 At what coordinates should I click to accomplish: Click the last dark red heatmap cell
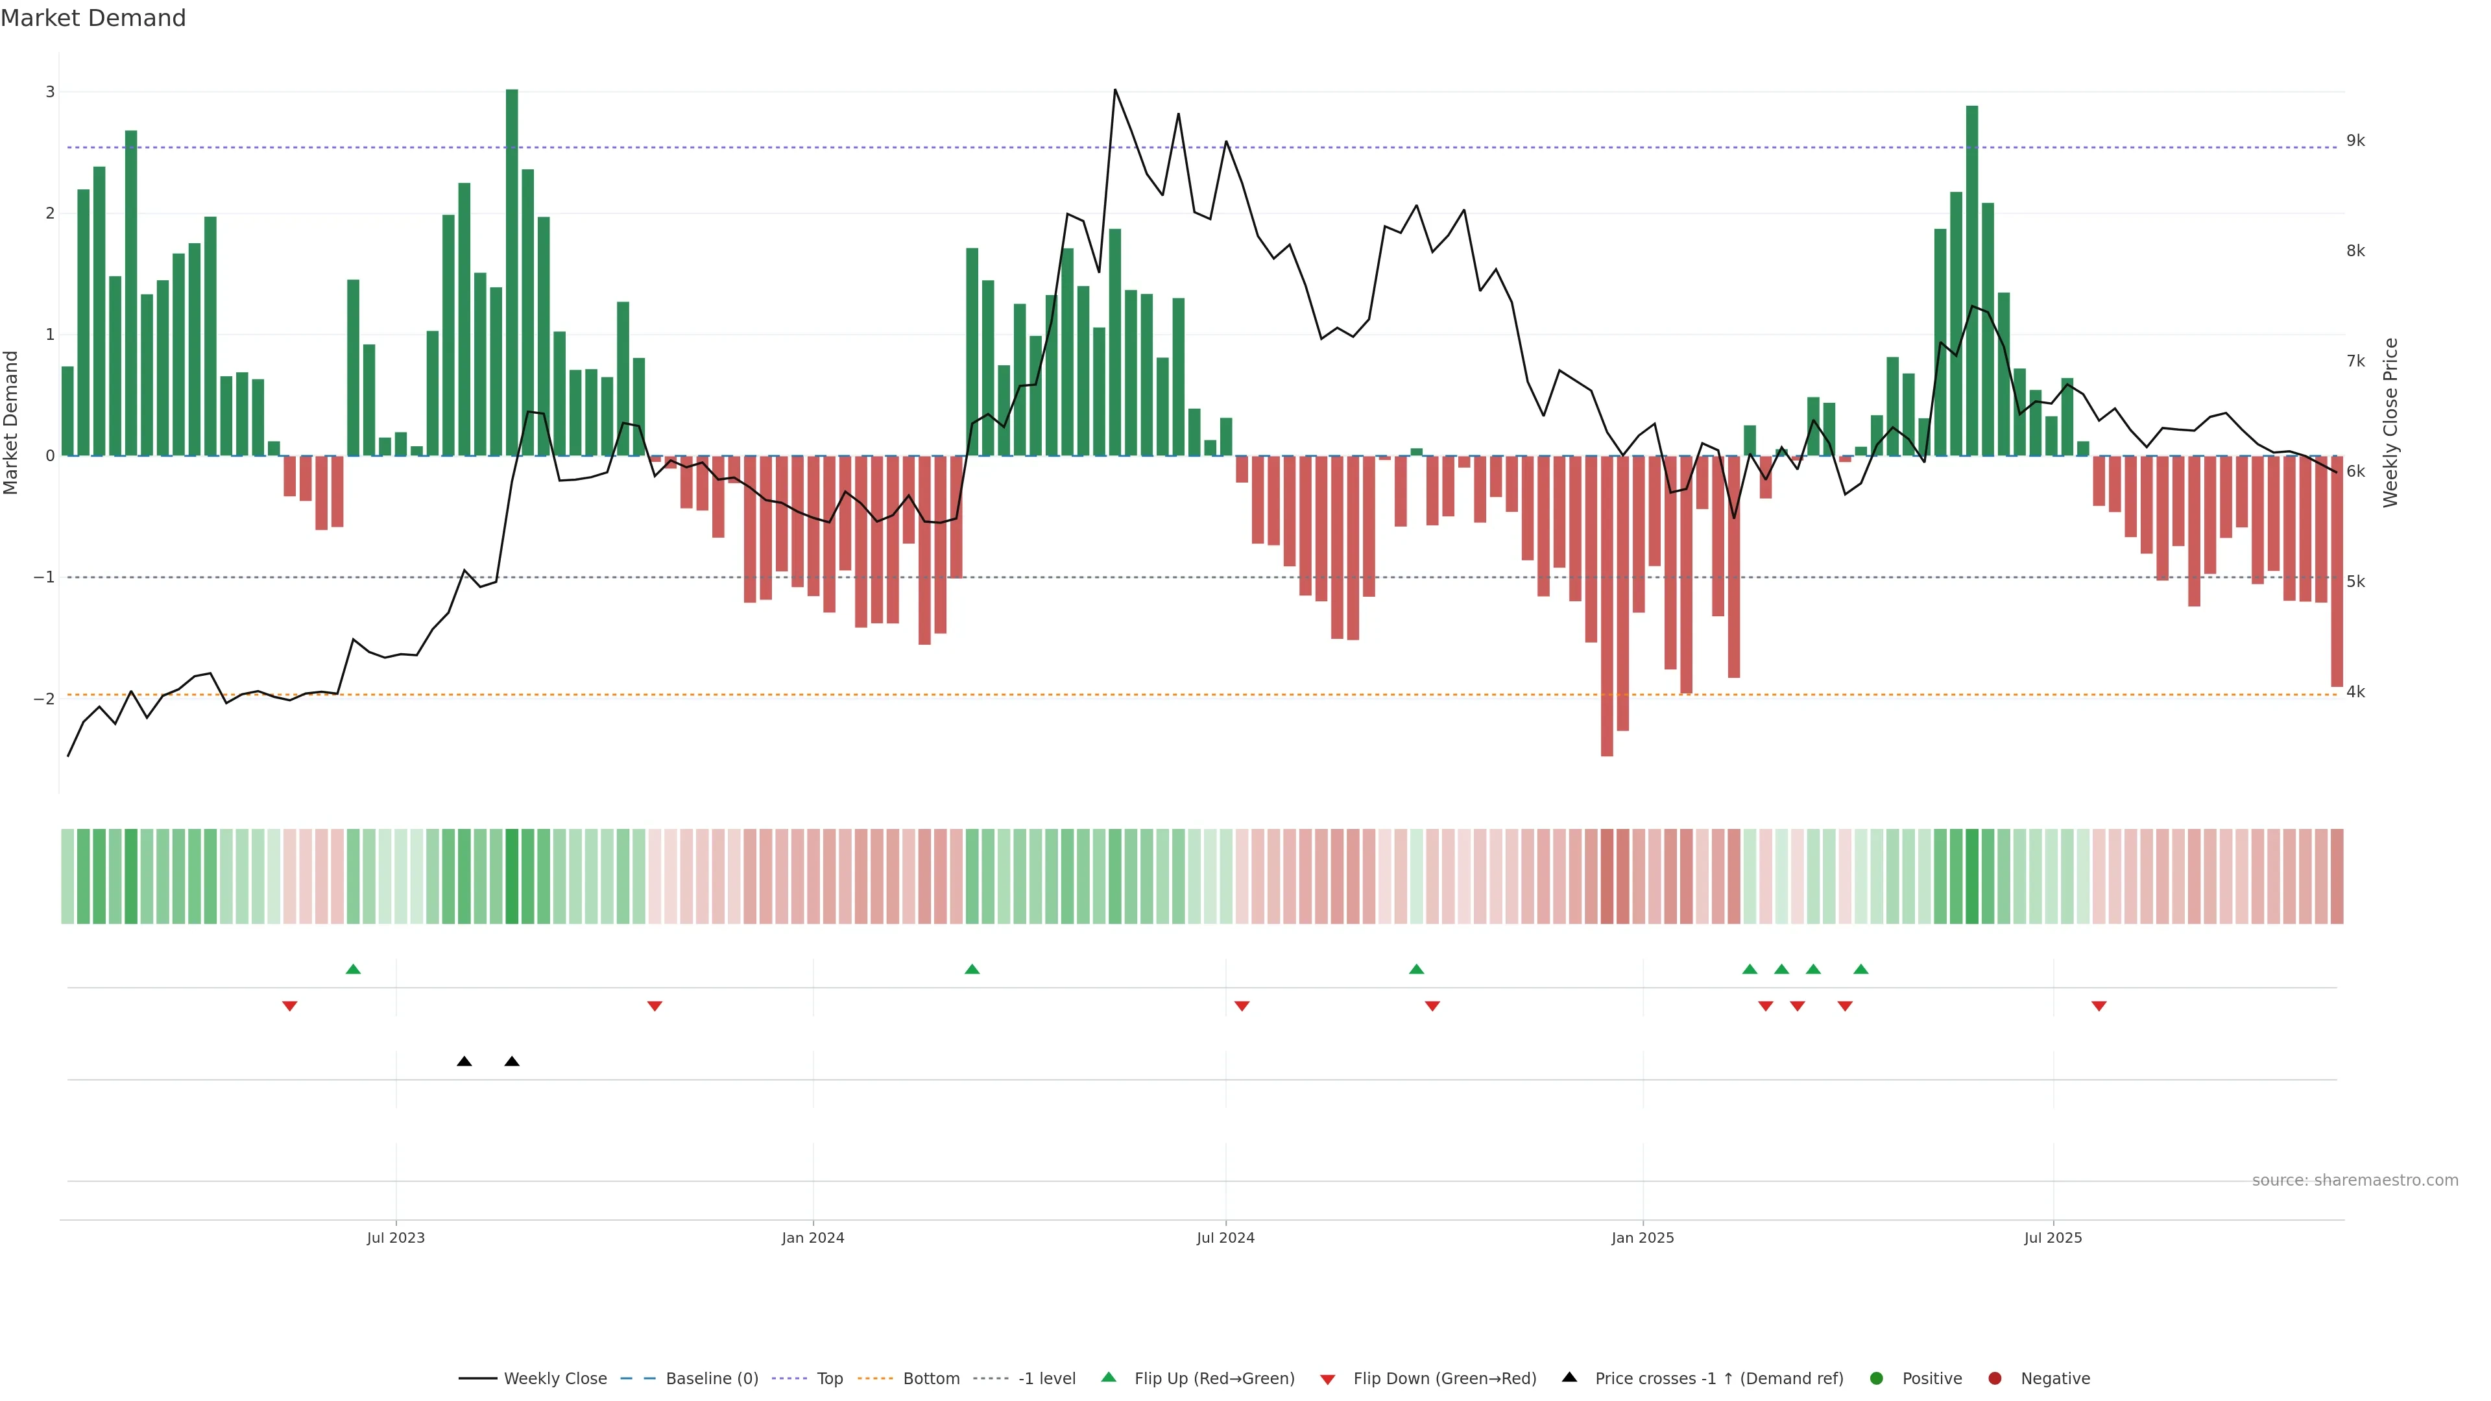pyautogui.click(x=2336, y=876)
